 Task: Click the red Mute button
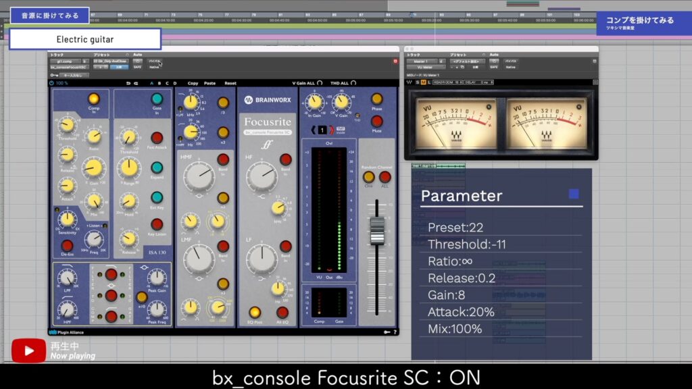click(x=376, y=122)
